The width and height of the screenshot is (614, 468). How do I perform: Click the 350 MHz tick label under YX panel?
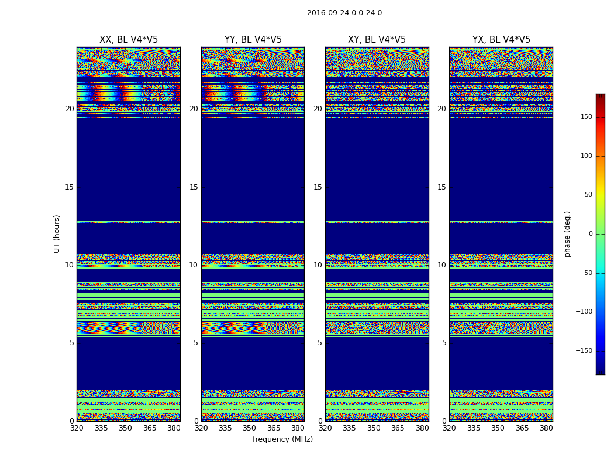coord(498,428)
